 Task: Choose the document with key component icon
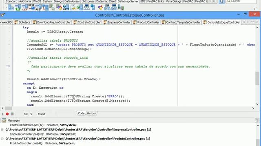pyautogui.click(x=73, y=8)
